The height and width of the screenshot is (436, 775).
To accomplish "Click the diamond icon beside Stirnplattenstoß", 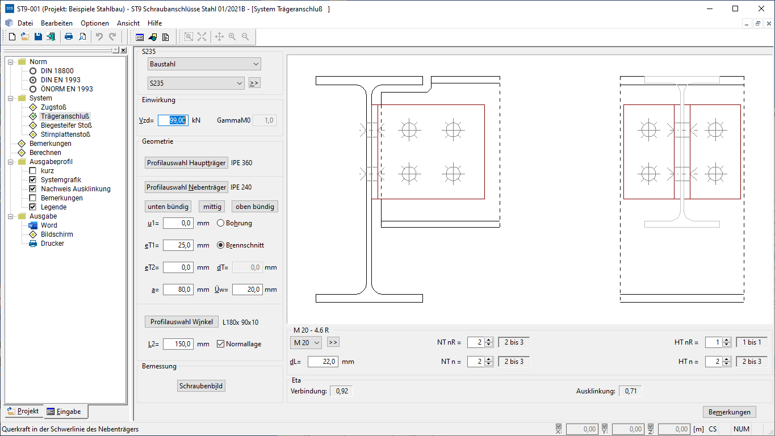I will [33, 135].
